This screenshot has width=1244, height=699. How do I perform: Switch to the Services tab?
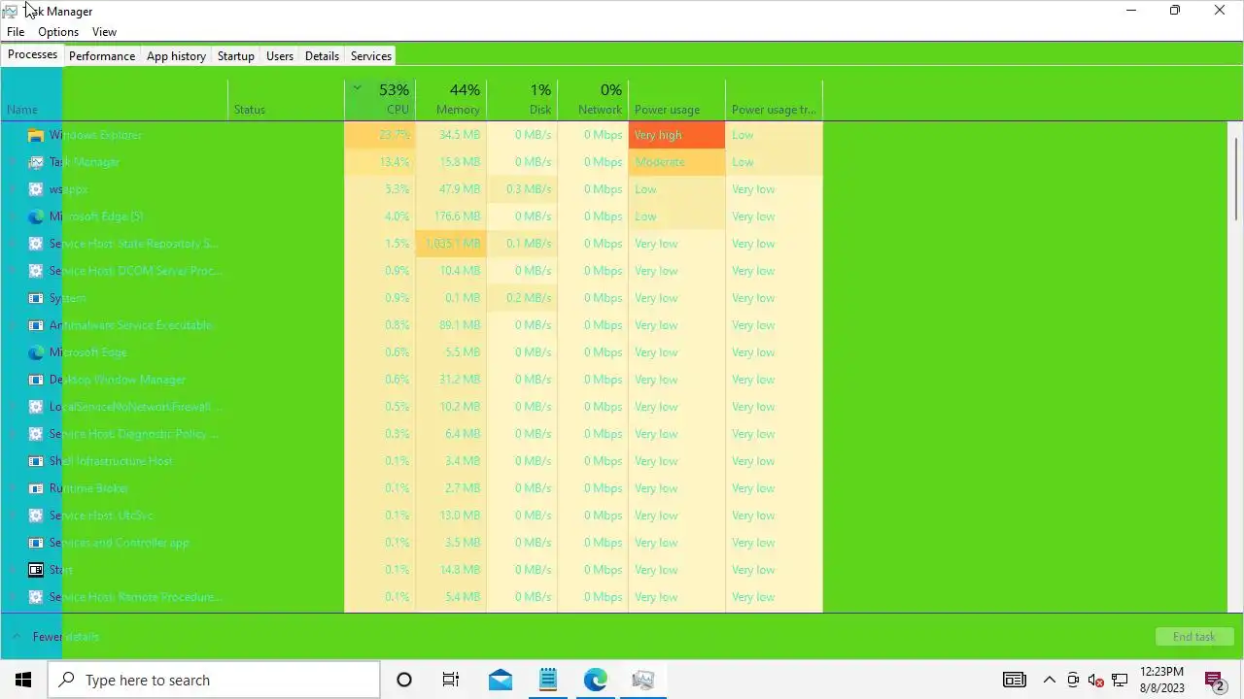pyautogui.click(x=371, y=56)
